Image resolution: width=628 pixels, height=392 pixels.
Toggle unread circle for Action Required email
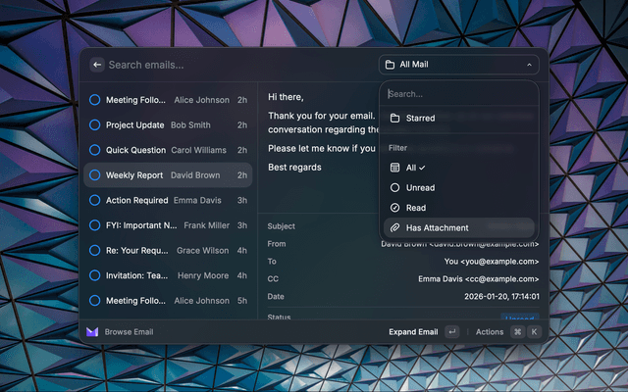95,201
